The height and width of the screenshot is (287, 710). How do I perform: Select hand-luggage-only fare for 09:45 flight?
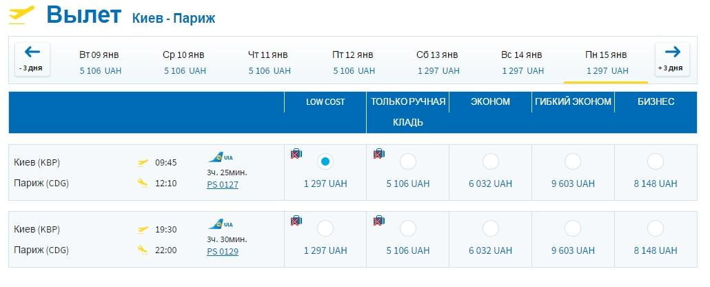(408, 161)
